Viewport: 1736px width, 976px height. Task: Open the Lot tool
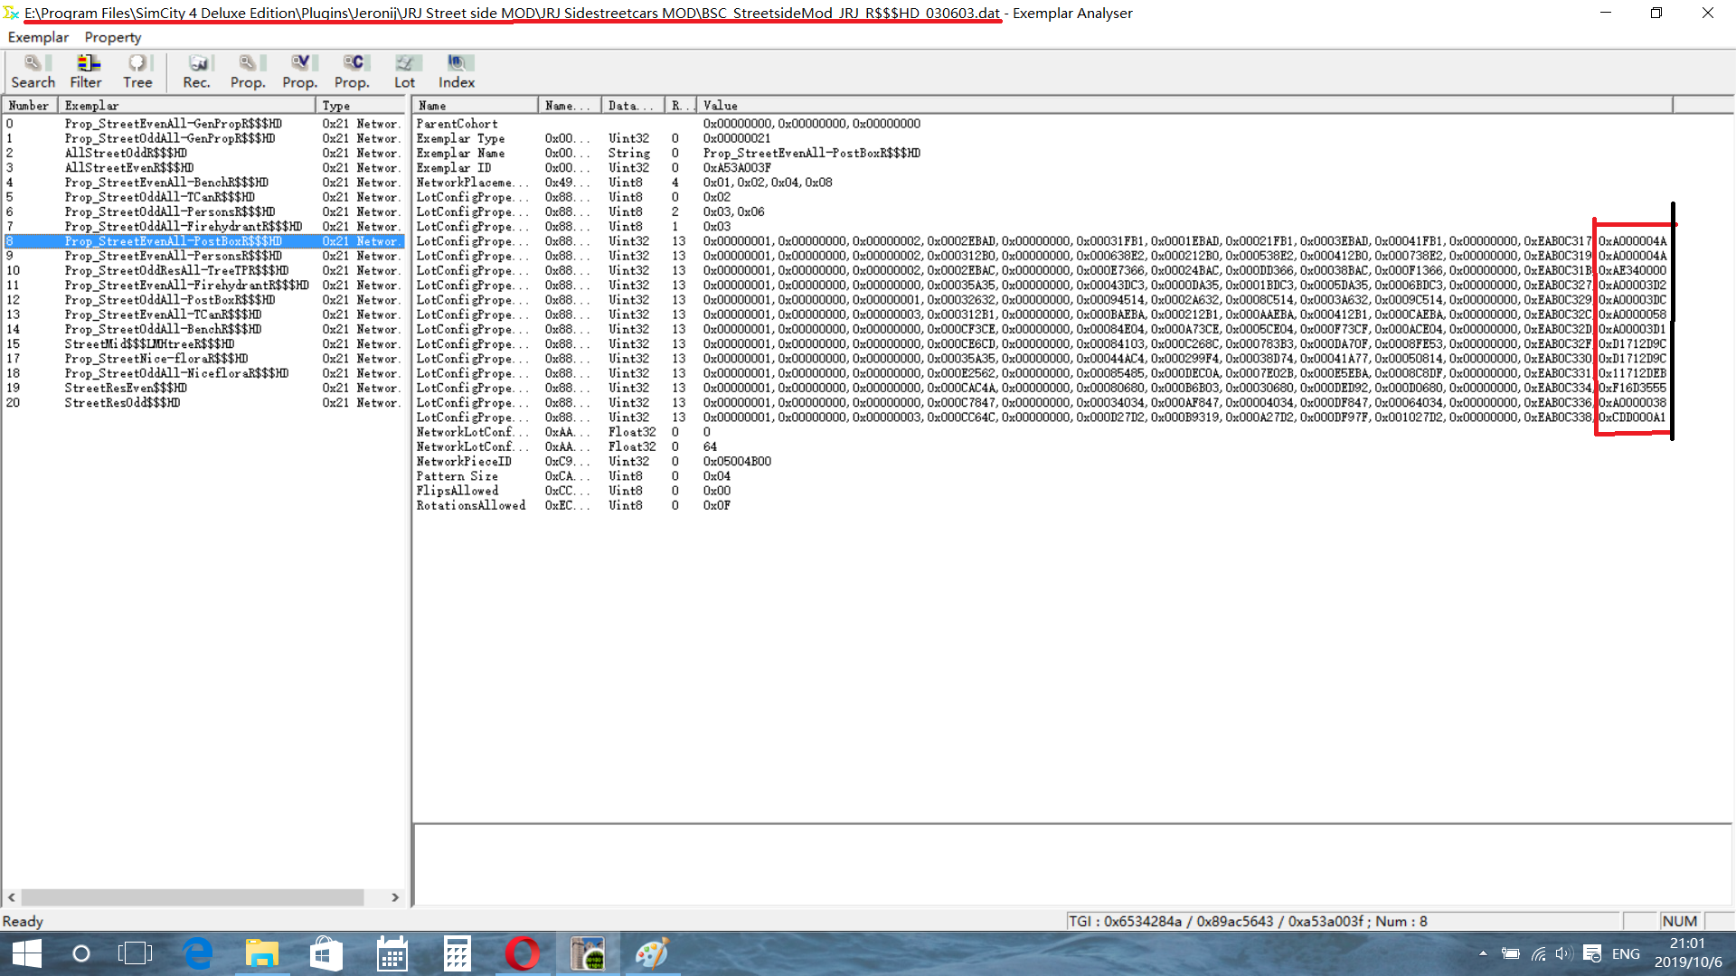[404, 71]
